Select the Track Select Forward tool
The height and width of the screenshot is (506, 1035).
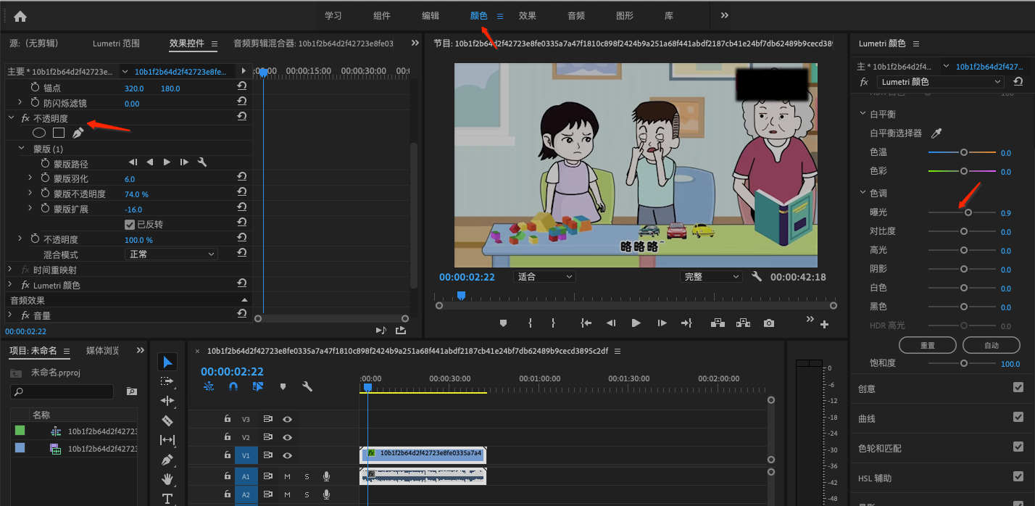(167, 381)
